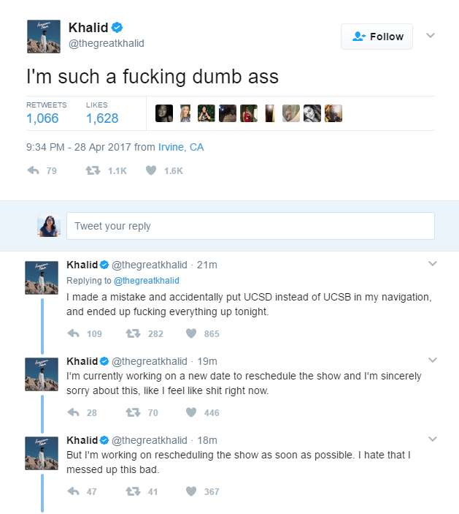Open the main tweet's more options chevron
This screenshot has height=514, width=459.
tap(431, 35)
